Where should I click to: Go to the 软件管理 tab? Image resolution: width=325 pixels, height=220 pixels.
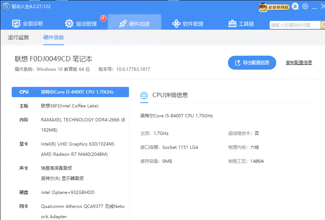click(x=188, y=23)
